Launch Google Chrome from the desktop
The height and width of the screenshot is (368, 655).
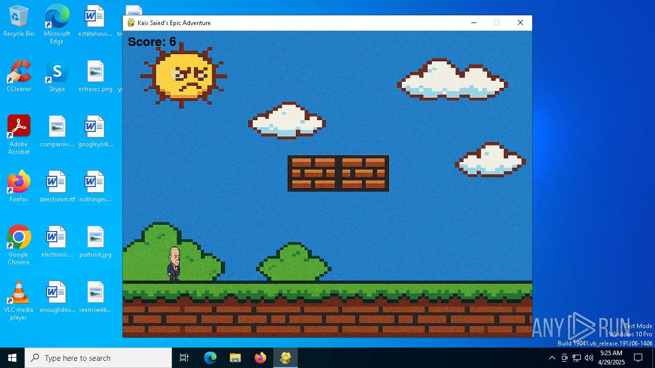point(19,245)
